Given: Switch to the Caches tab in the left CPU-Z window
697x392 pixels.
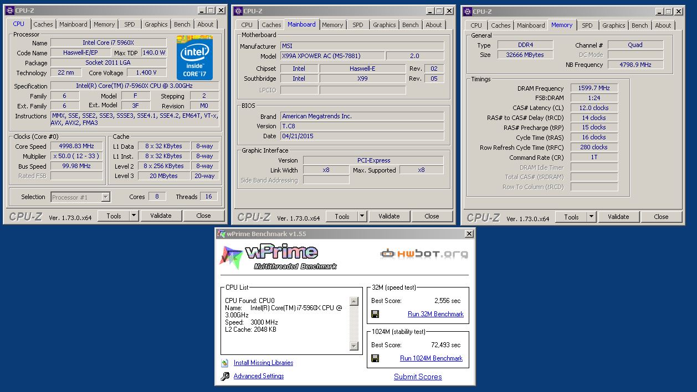Looking at the screenshot, I should [x=43, y=24].
